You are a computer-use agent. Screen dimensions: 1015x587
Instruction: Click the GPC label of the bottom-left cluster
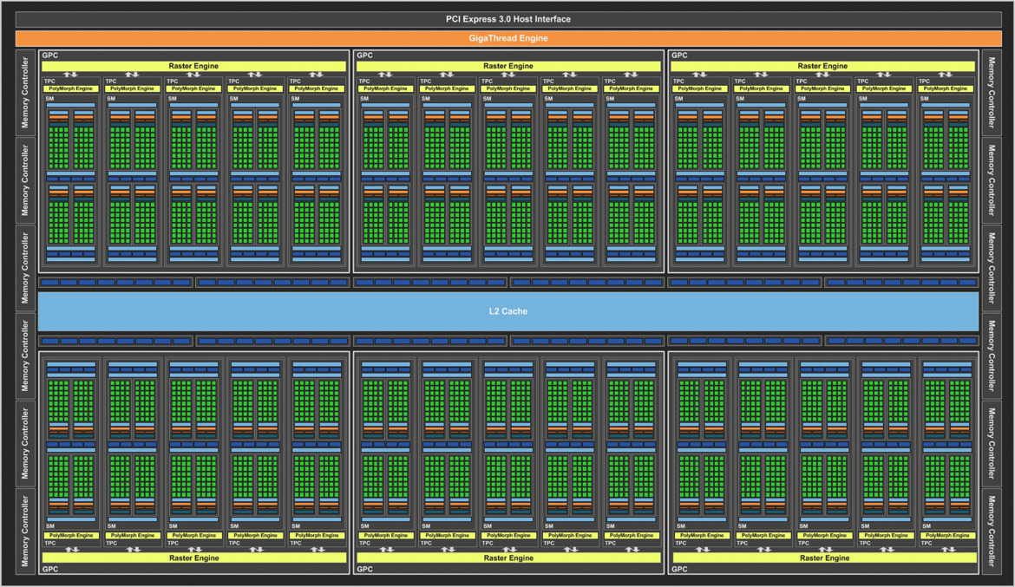point(49,570)
